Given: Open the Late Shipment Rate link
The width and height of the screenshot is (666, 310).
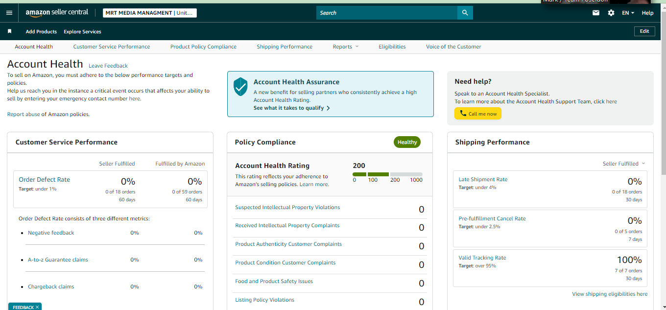Looking at the screenshot, I should click(483, 179).
